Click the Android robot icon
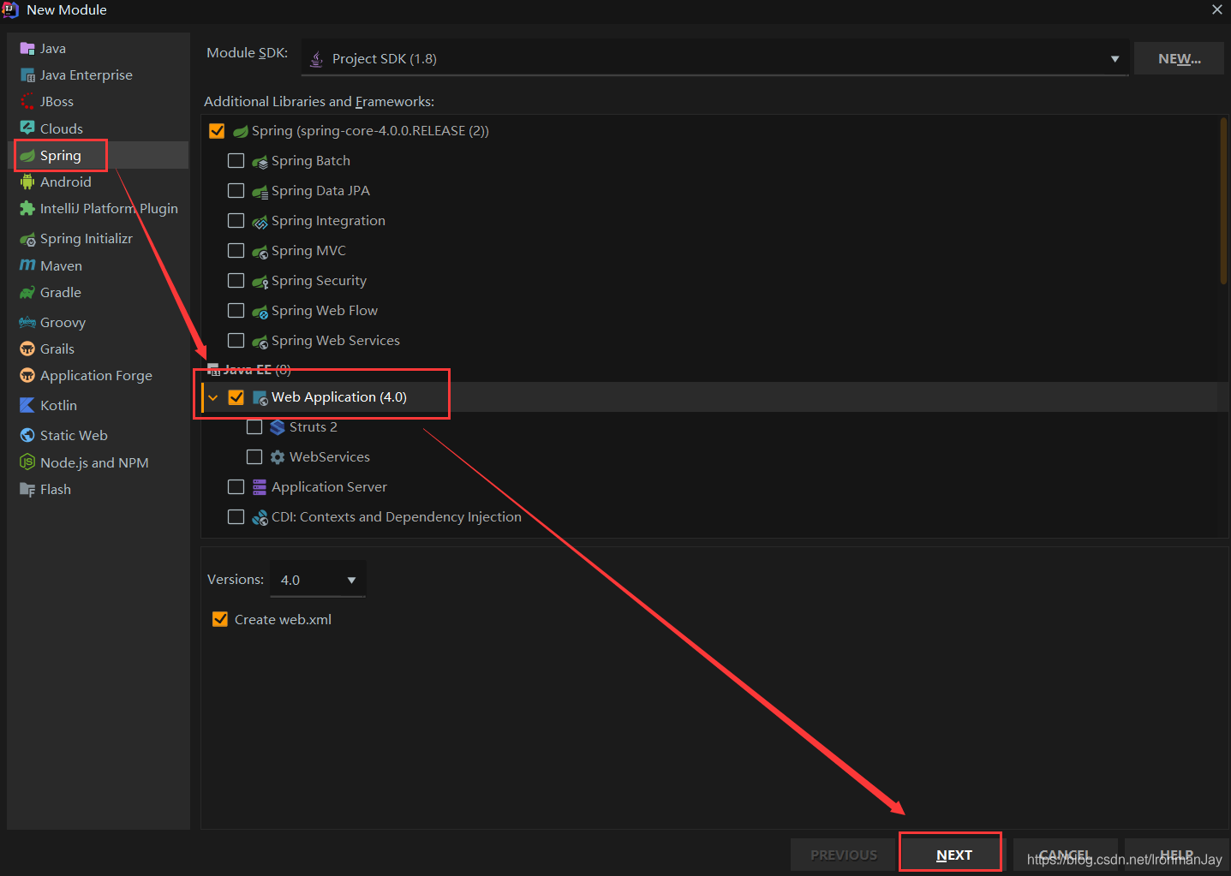 click(27, 182)
